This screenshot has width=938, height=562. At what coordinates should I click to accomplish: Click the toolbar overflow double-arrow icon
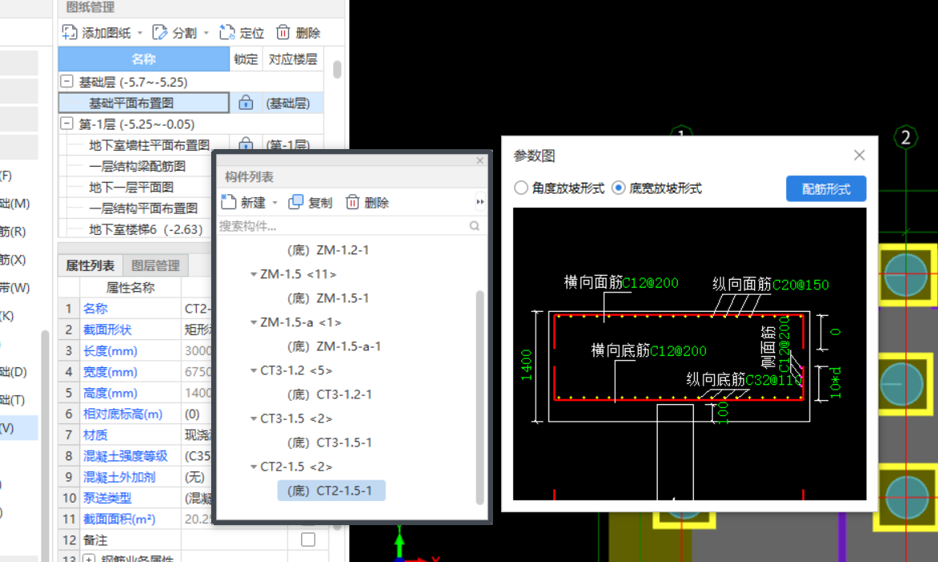(479, 202)
